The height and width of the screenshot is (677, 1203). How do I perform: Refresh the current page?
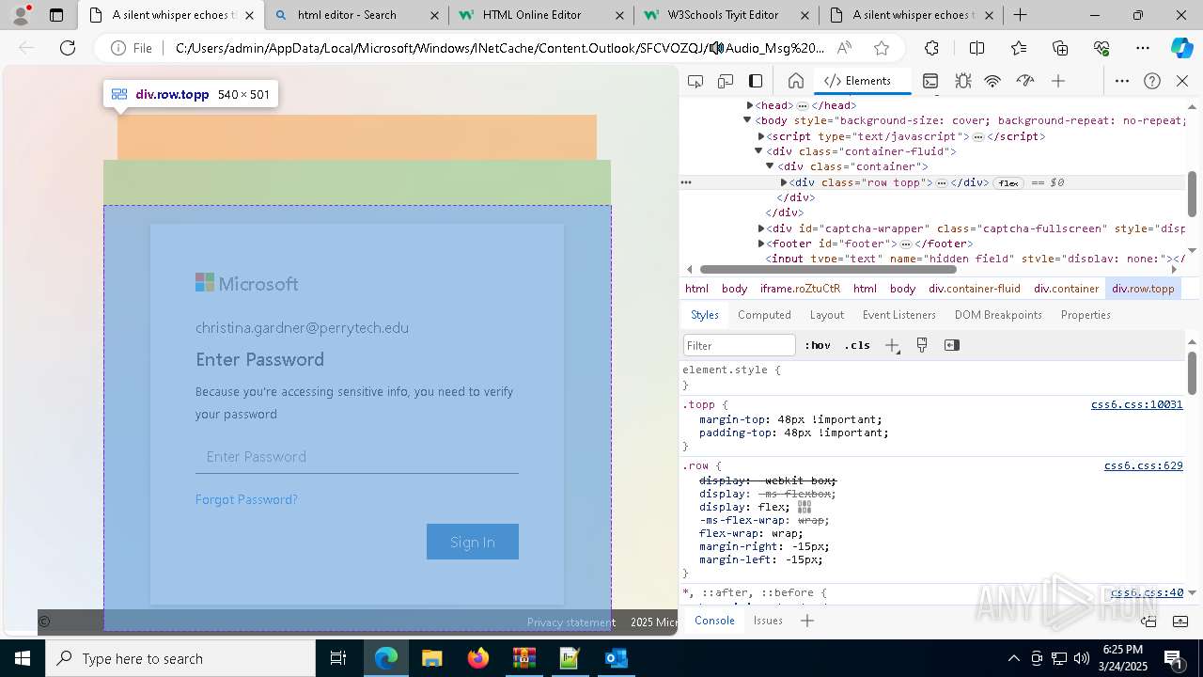pos(68,48)
